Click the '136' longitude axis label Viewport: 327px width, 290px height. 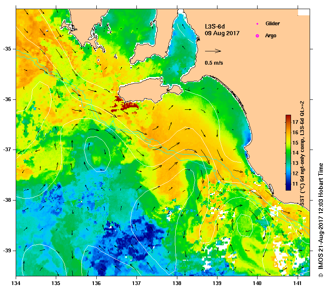coord(96,283)
